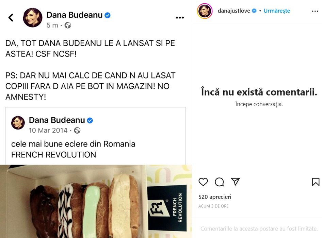The height and width of the screenshot is (238, 322).
Task: Open Dana Budeanu name on main post
Action: pyautogui.click(x=74, y=15)
